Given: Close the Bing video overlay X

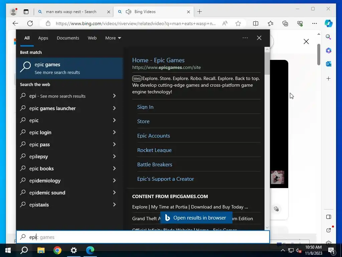Looking at the screenshot, I should (x=306, y=41).
